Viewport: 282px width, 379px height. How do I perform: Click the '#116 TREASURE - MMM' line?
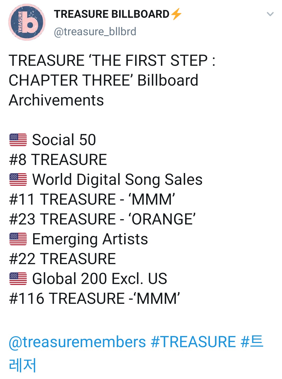coord(95,298)
